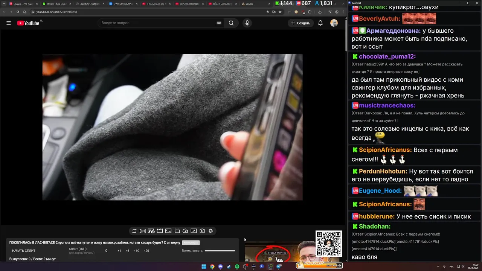Viewport: 482px width, 271px height.
Task: Add +20 minutes to the split
Action: (146, 251)
